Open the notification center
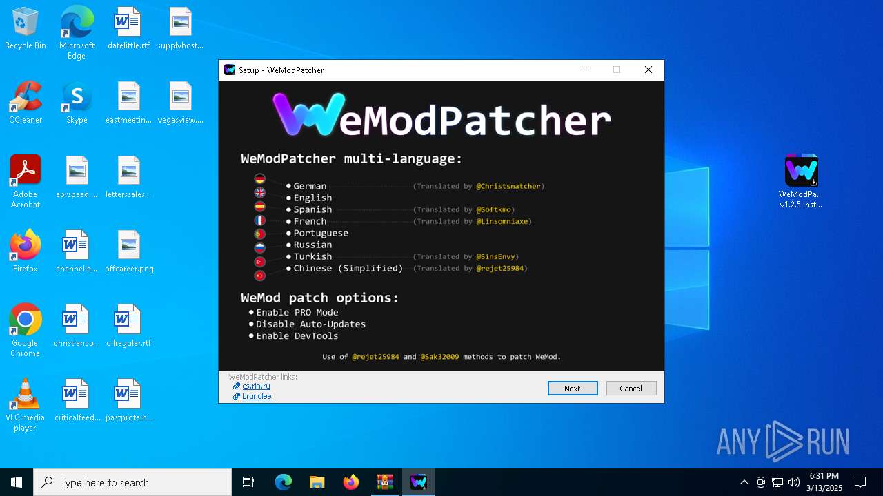Image resolution: width=883 pixels, height=496 pixels. (860, 482)
